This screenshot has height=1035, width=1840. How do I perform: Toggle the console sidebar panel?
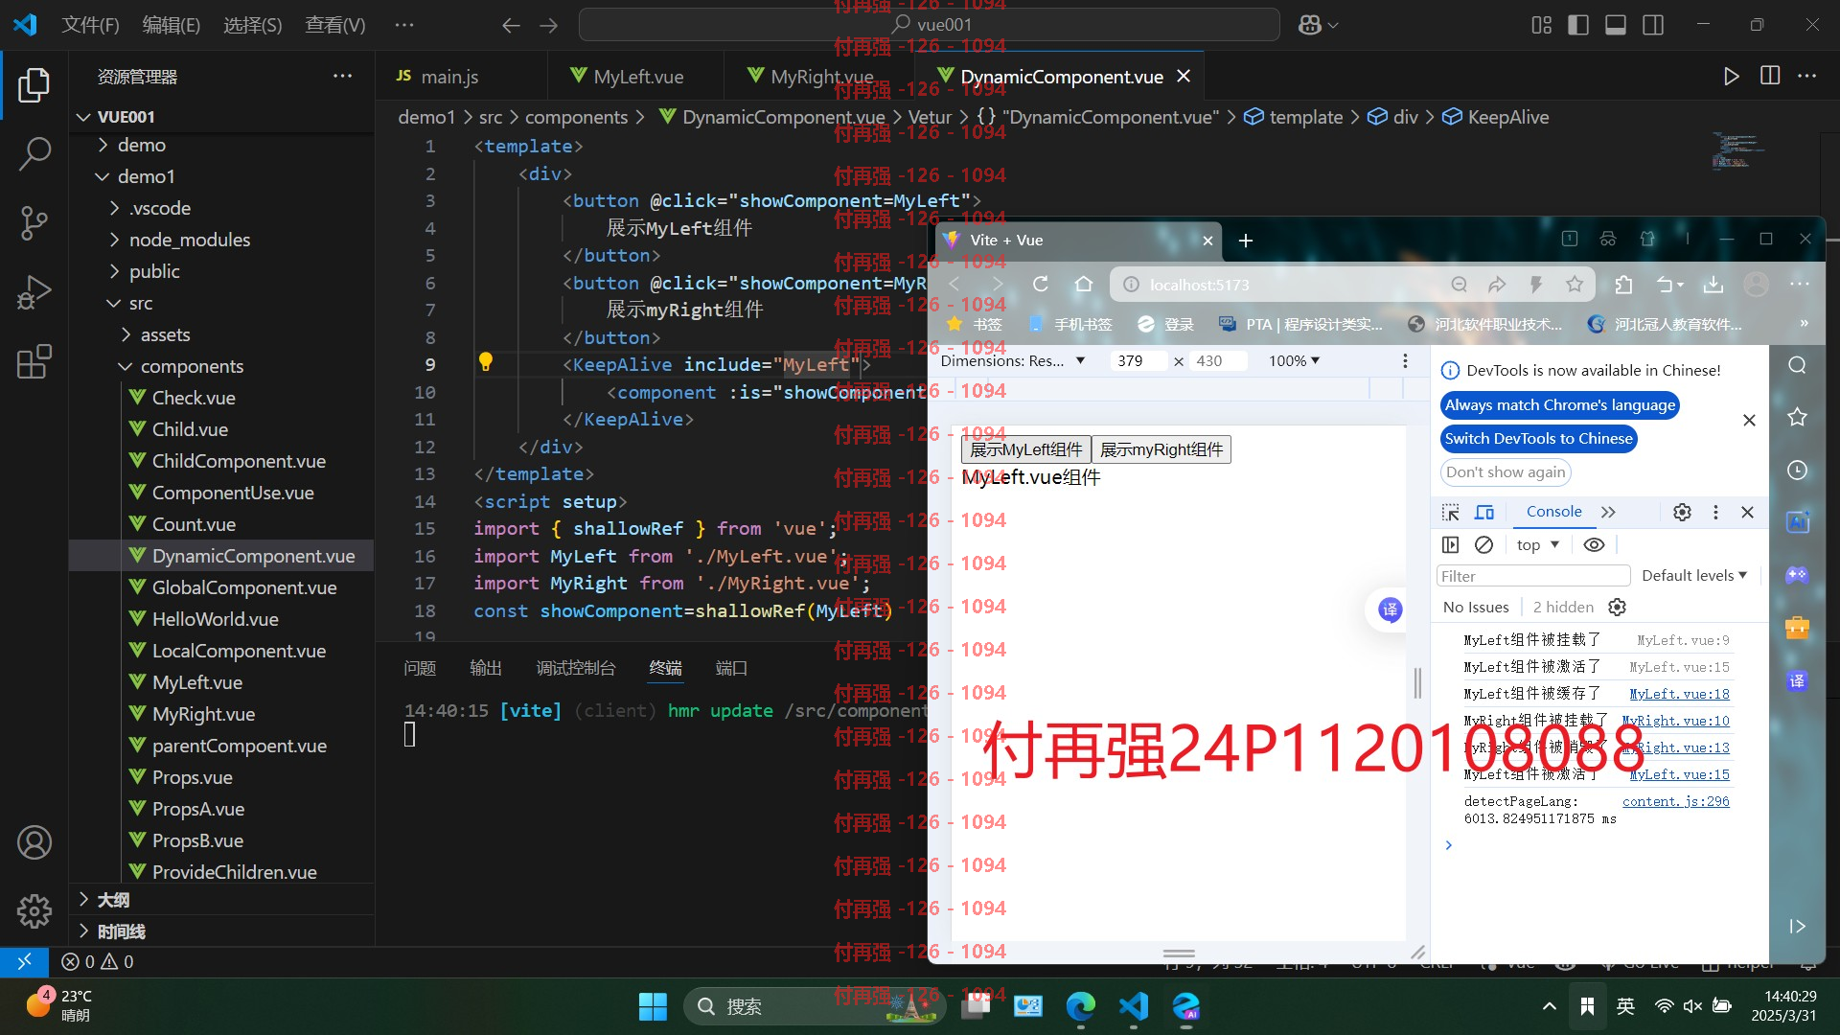point(1451,544)
